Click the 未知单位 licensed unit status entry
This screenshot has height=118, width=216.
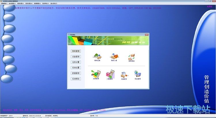(52, 116)
